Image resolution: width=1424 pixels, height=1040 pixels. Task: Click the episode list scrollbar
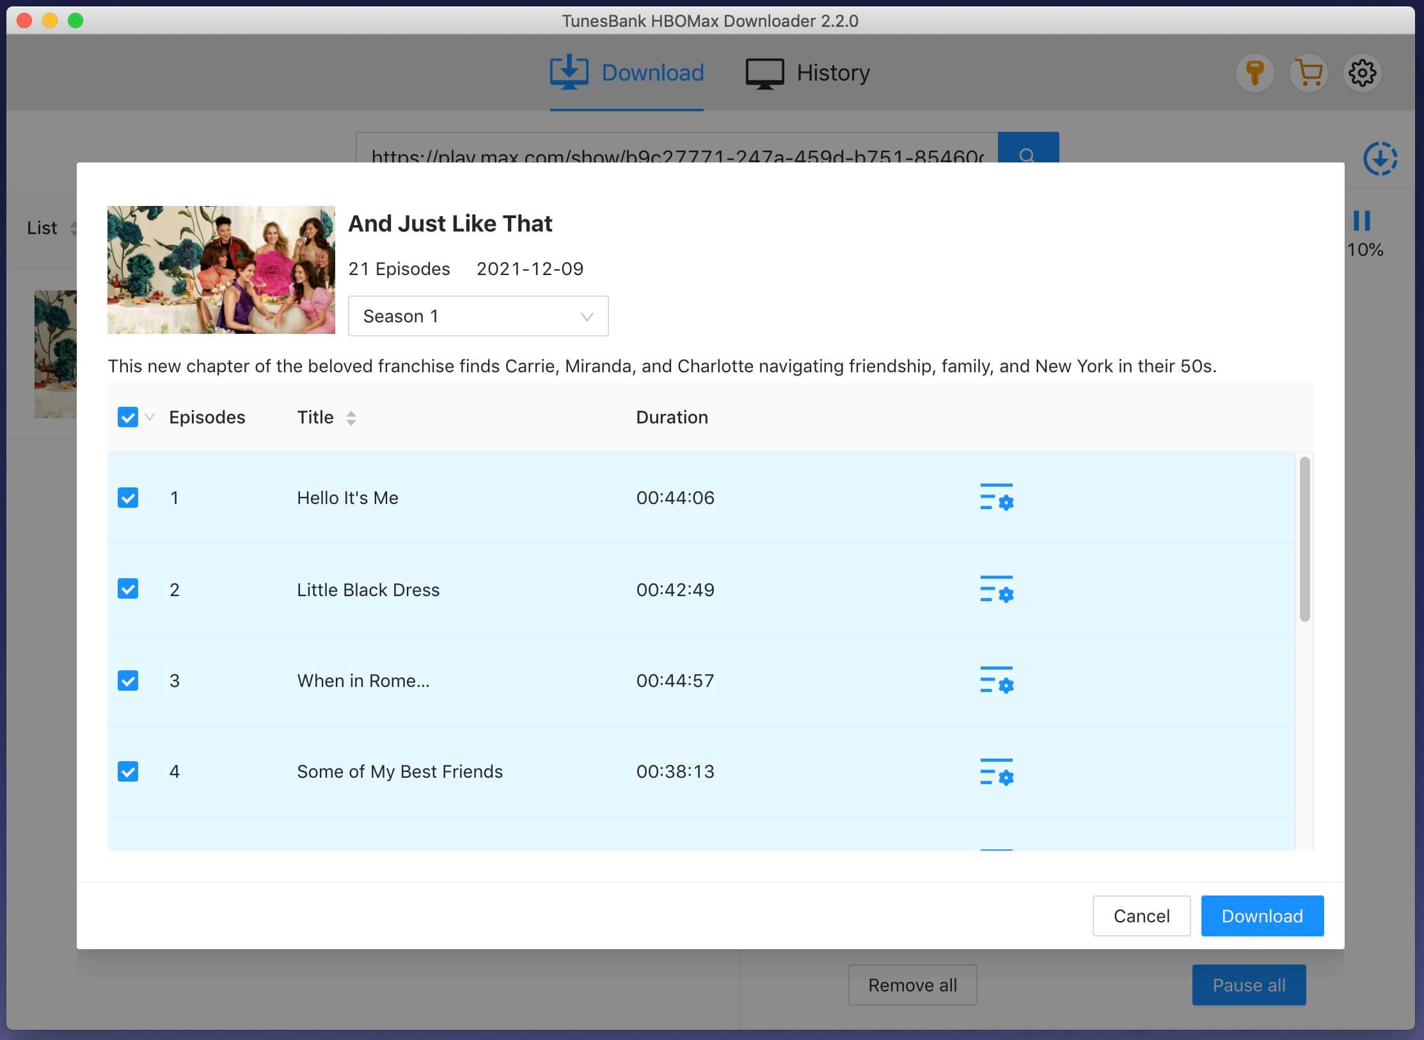(x=1305, y=539)
